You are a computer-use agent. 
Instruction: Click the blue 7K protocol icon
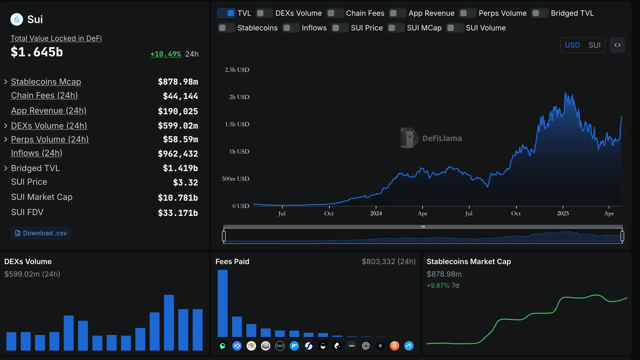pyautogui.click(x=294, y=346)
